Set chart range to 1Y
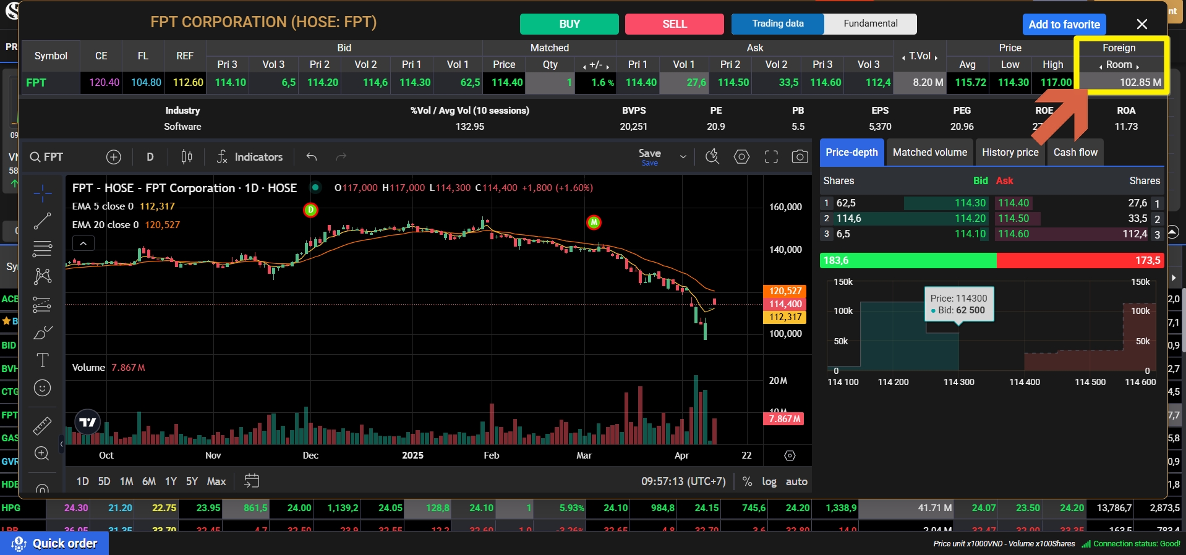This screenshot has width=1186, height=555. pos(171,481)
